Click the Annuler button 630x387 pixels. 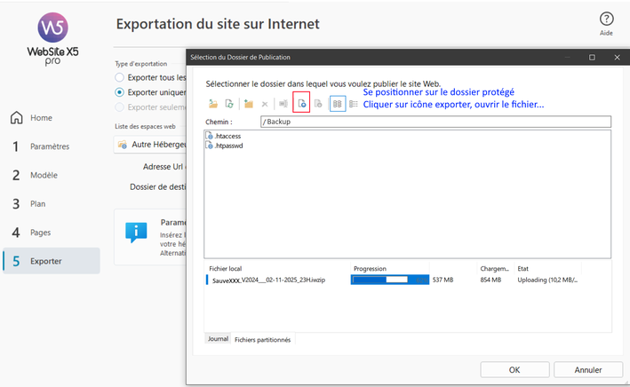coord(587,369)
